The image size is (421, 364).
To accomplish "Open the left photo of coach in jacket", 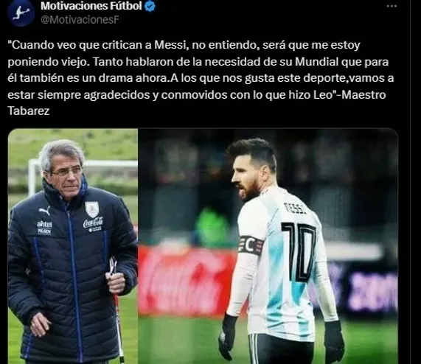I will point(73,246).
